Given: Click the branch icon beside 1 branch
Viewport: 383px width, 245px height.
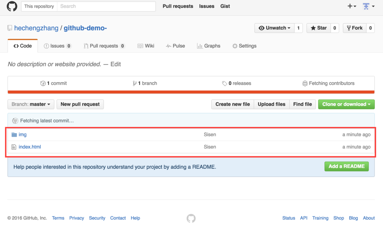Looking at the screenshot, I should (134, 84).
